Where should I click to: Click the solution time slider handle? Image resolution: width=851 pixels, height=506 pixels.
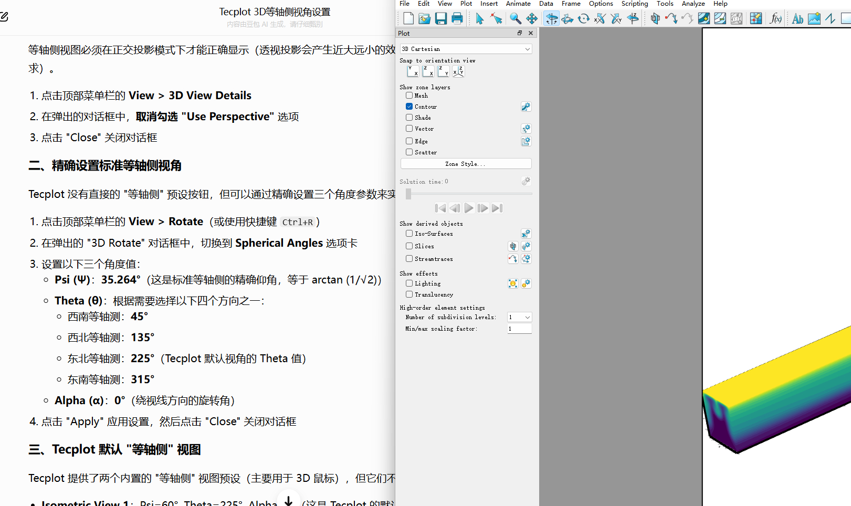pos(408,194)
